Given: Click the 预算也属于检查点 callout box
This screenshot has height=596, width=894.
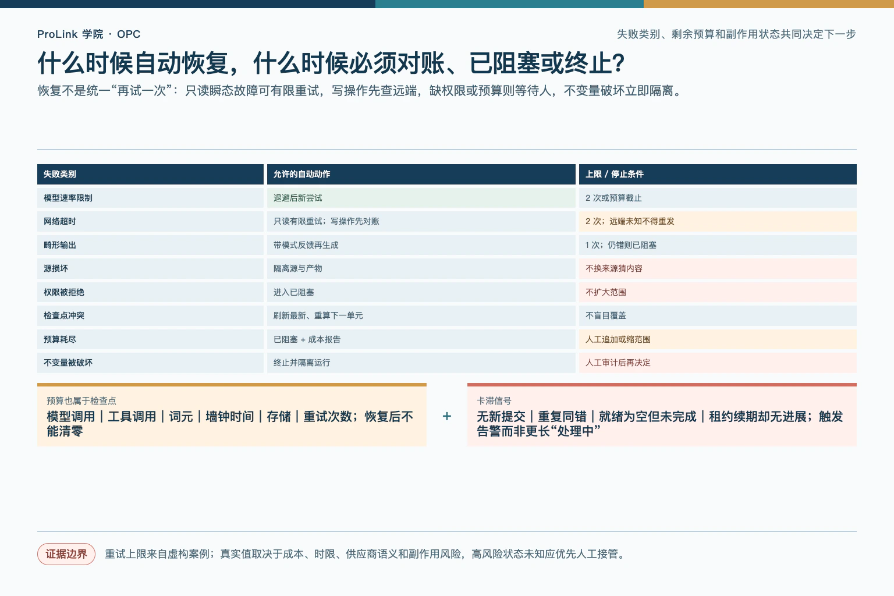Looking at the screenshot, I should 232,415.
